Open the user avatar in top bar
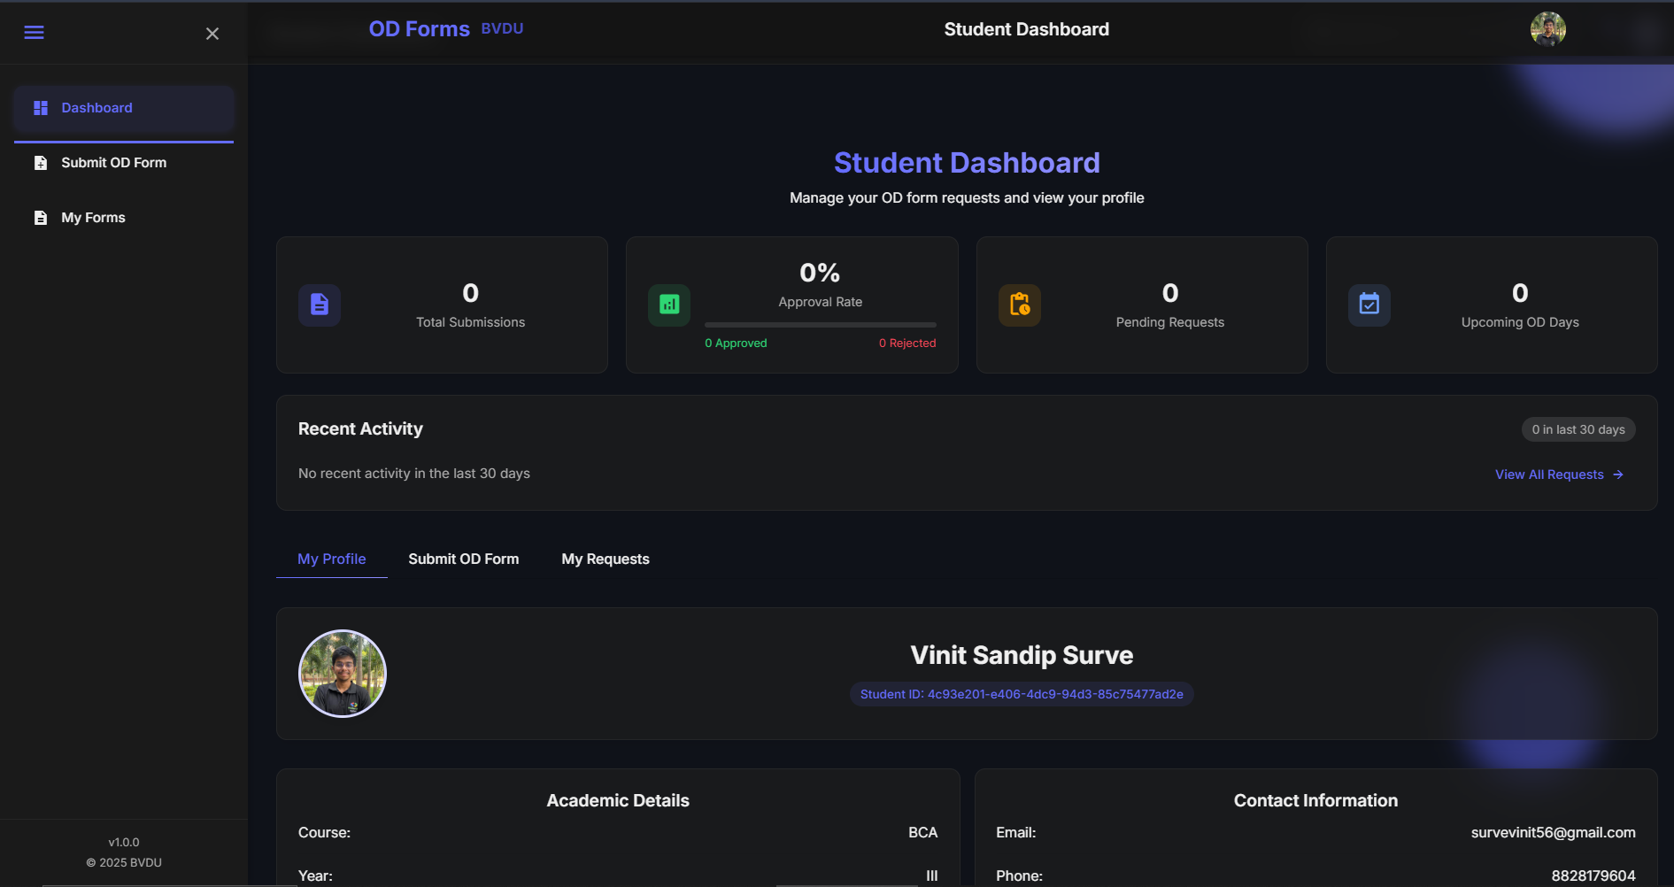The image size is (1674, 887). pyautogui.click(x=1548, y=29)
